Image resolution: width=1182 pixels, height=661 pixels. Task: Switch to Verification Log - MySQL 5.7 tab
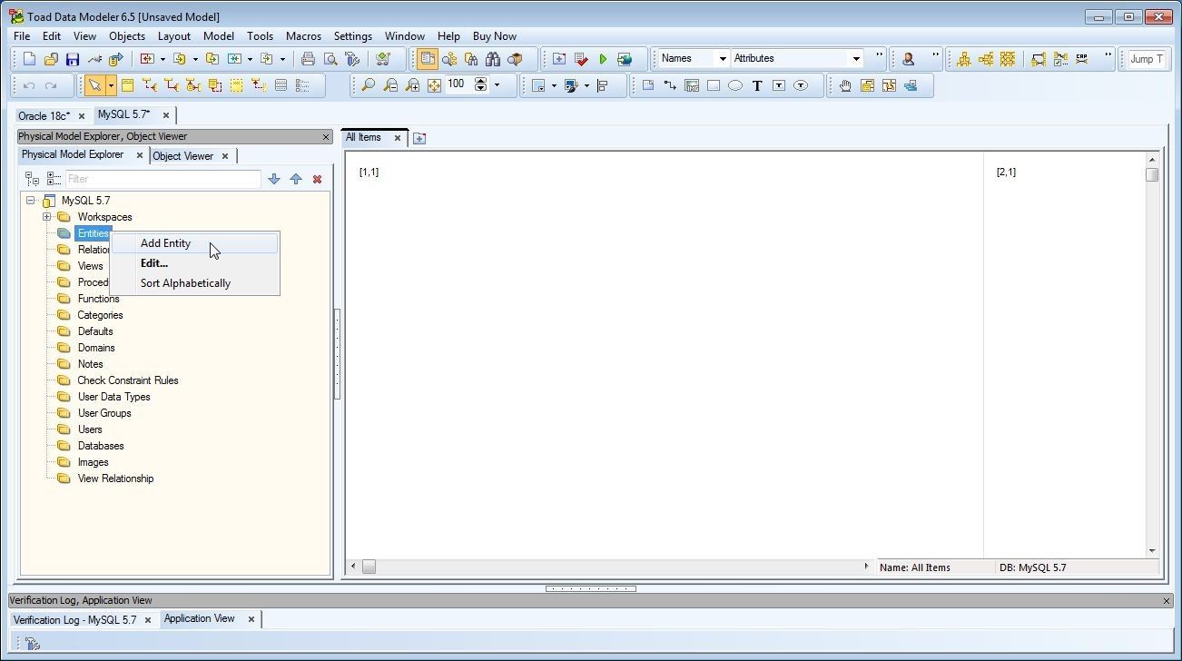click(x=74, y=620)
